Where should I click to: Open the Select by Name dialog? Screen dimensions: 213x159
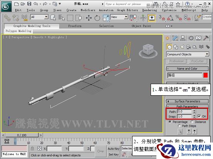tap(62, 18)
